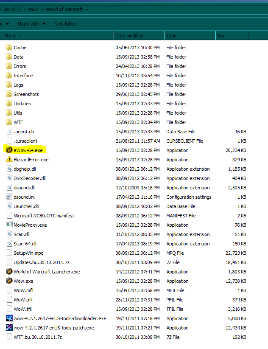Select the aWow-64.exe WoW icon

9,150
